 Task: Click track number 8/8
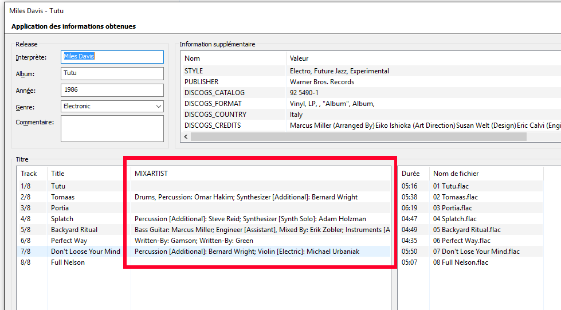(x=25, y=262)
